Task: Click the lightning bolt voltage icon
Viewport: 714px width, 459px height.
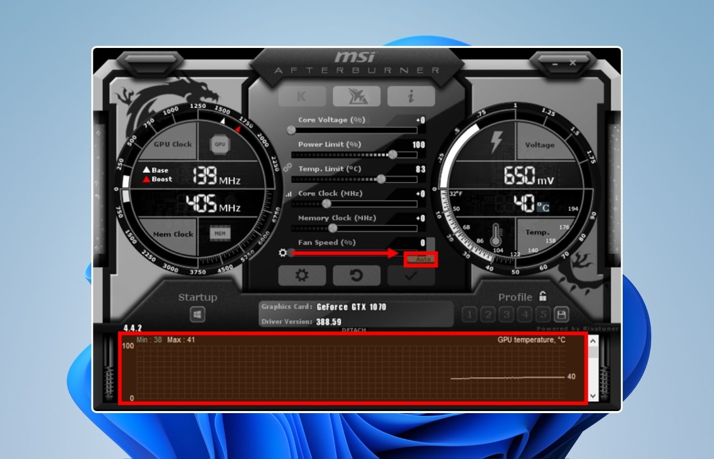Action: tap(496, 141)
